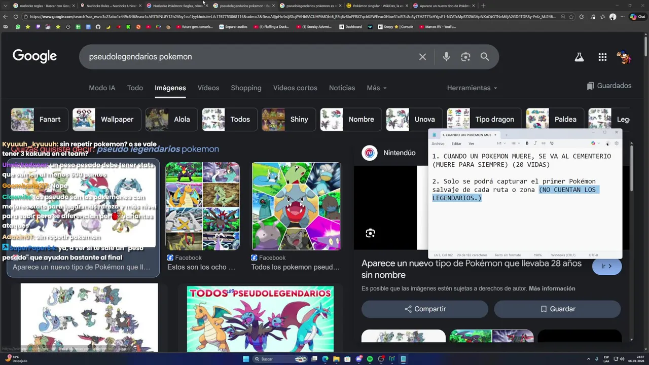The image size is (649, 365).
Task: Open Discord from taskbar
Action: tap(359, 359)
